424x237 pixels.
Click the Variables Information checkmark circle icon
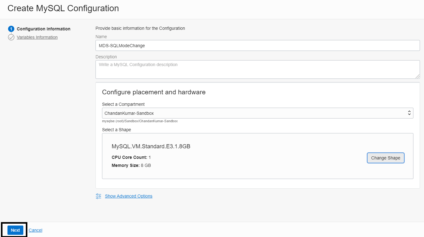tap(11, 37)
